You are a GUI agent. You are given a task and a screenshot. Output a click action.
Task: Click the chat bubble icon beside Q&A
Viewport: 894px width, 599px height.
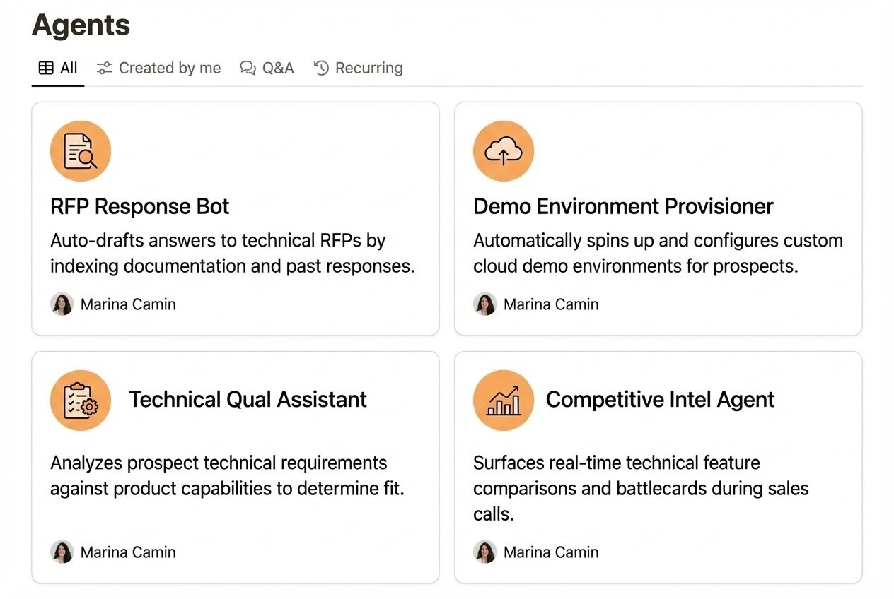[x=248, y=67]
